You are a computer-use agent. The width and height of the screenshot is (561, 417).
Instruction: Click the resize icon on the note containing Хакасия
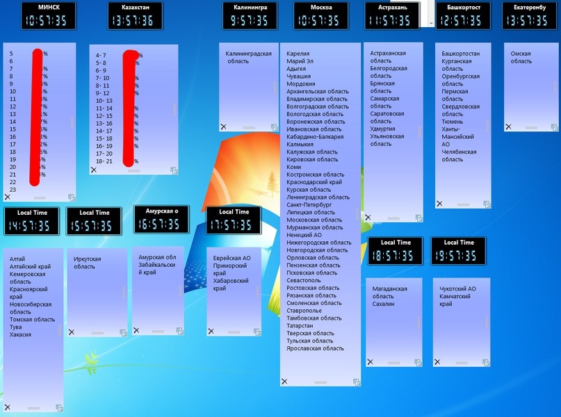pos(59,408)
